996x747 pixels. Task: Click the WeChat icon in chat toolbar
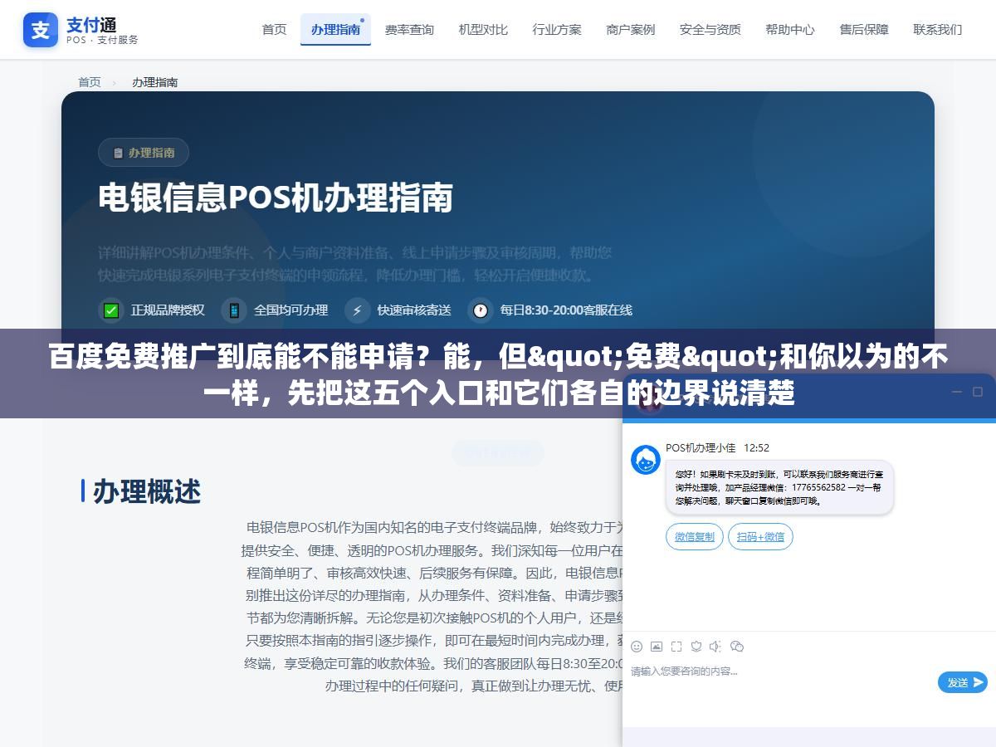pyautogui.click(x=736, y=647)
